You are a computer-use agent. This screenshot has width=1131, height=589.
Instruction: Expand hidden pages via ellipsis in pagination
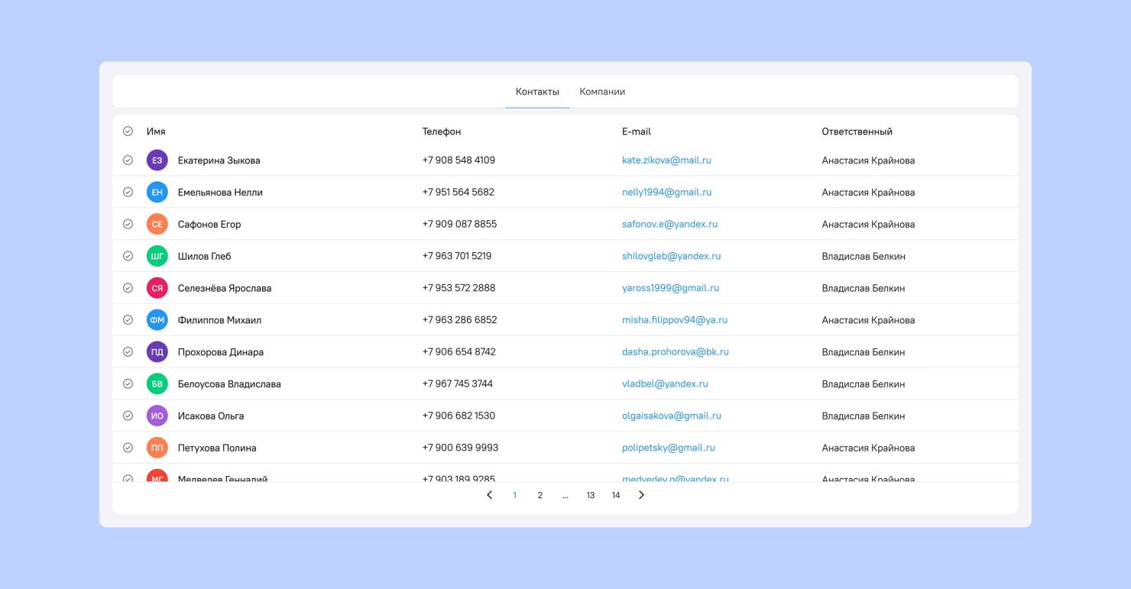(x=565, y=496)
